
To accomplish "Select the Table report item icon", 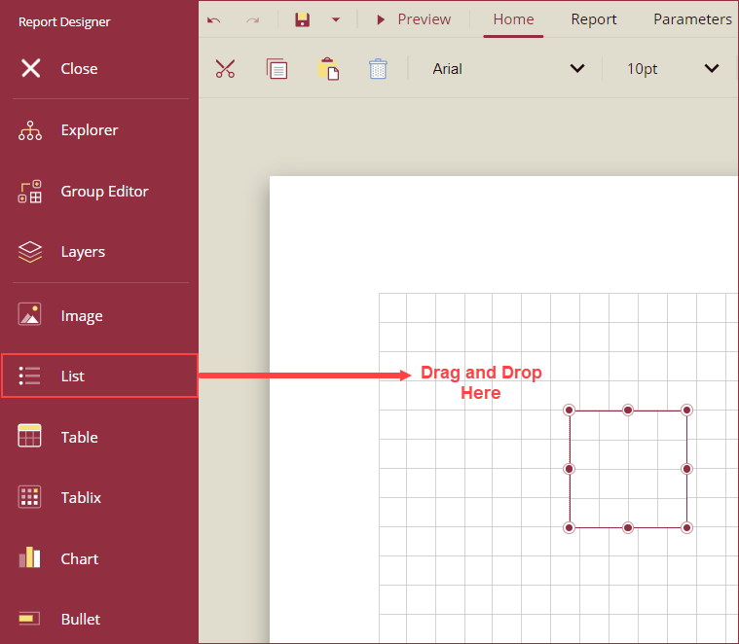I will [x=29, y=436].
